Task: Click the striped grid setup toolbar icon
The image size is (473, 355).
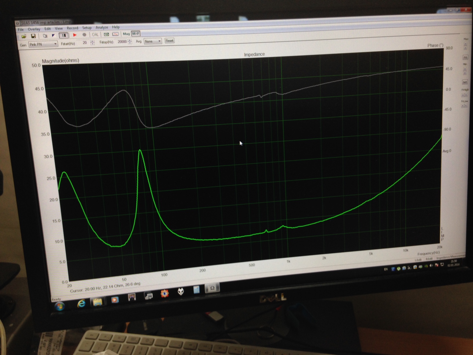Action: click(x=106, y=34)
